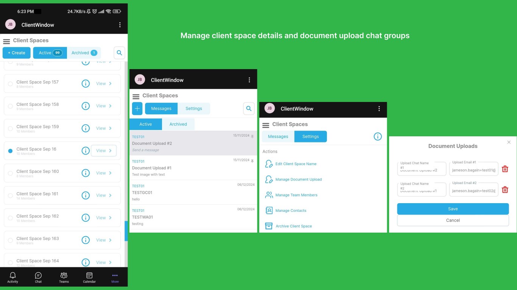Open Manage Document Upload action
The width and height of the screenshot is (517, 290).
(x=293, y=179)
